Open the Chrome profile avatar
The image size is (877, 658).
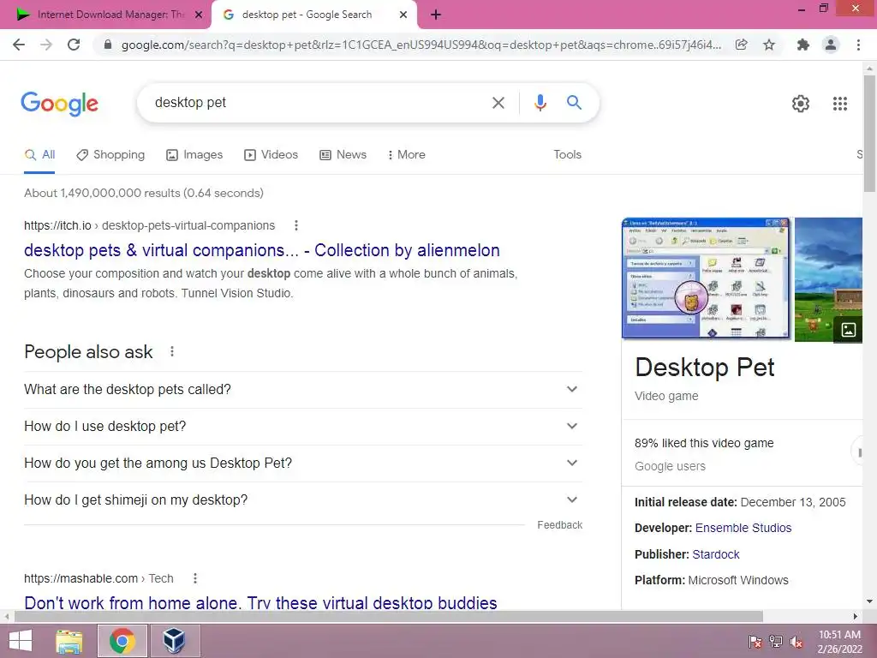[831, 45]
